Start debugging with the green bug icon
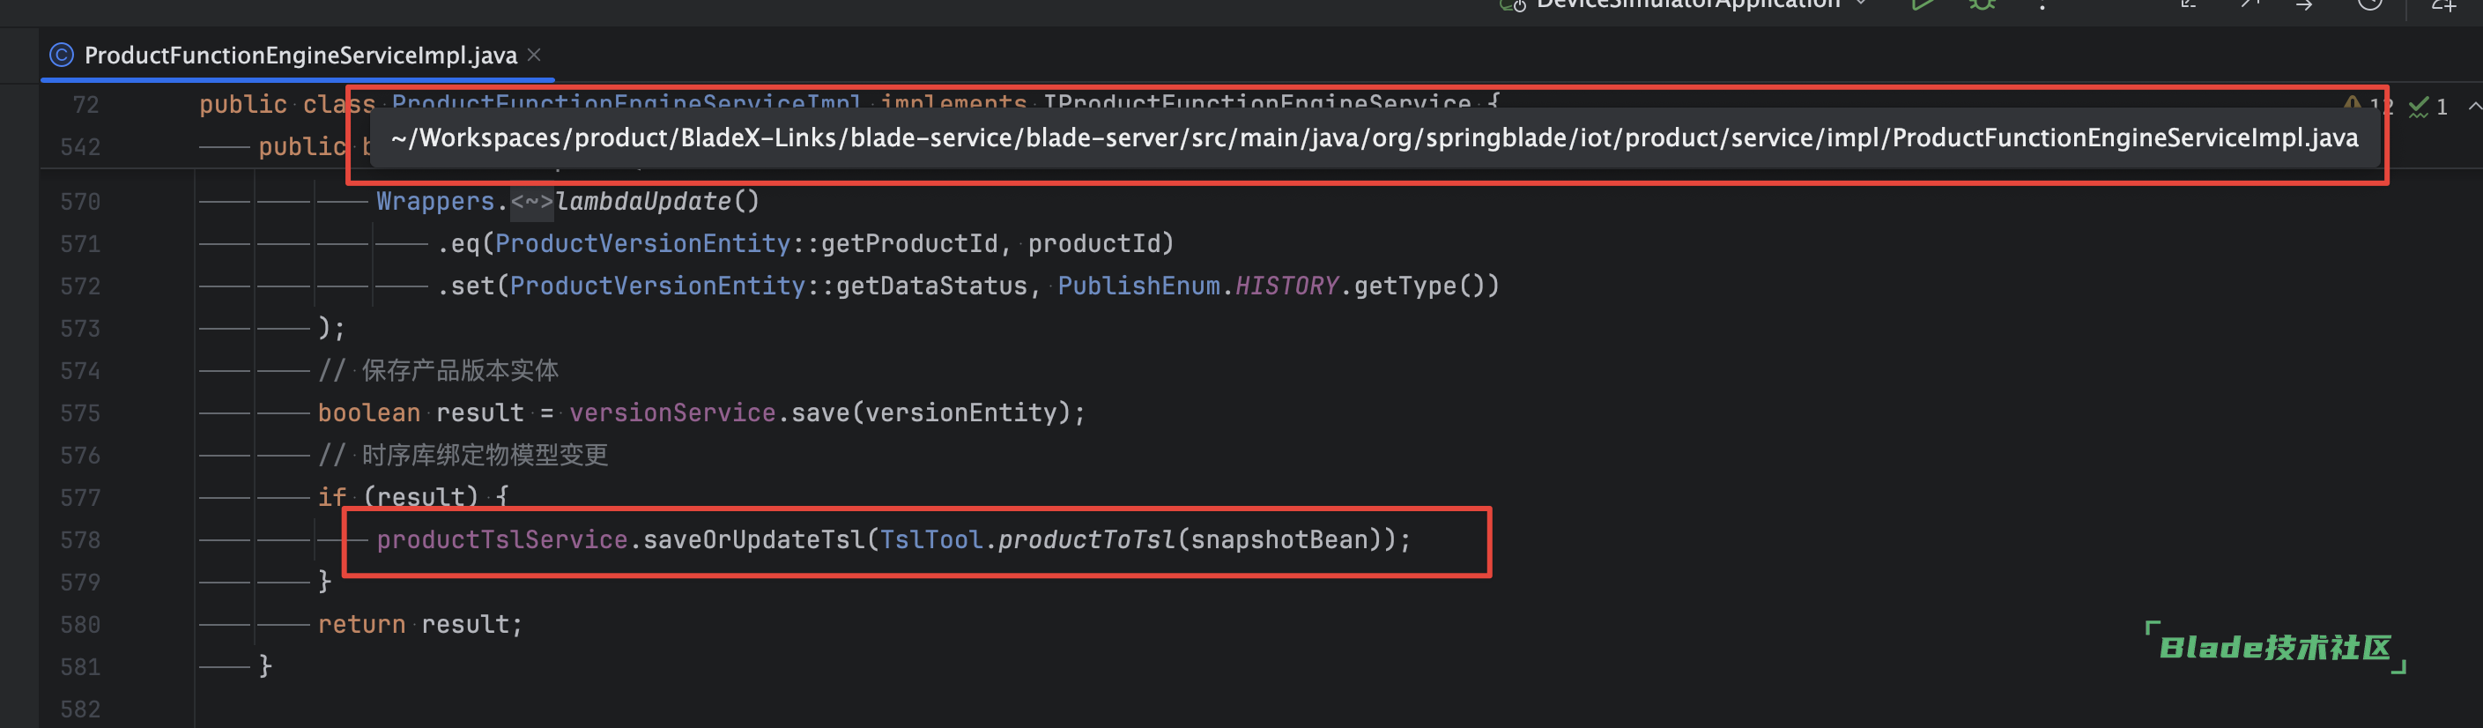Screen dimensions: 2483x728 pos(1982,4)
